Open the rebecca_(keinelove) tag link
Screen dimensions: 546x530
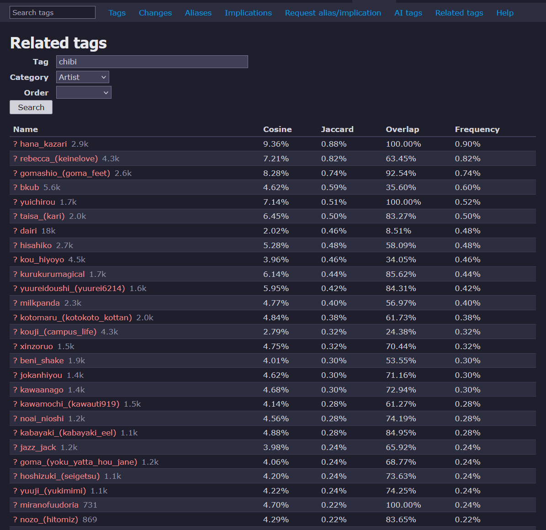(x=59, y=159)
